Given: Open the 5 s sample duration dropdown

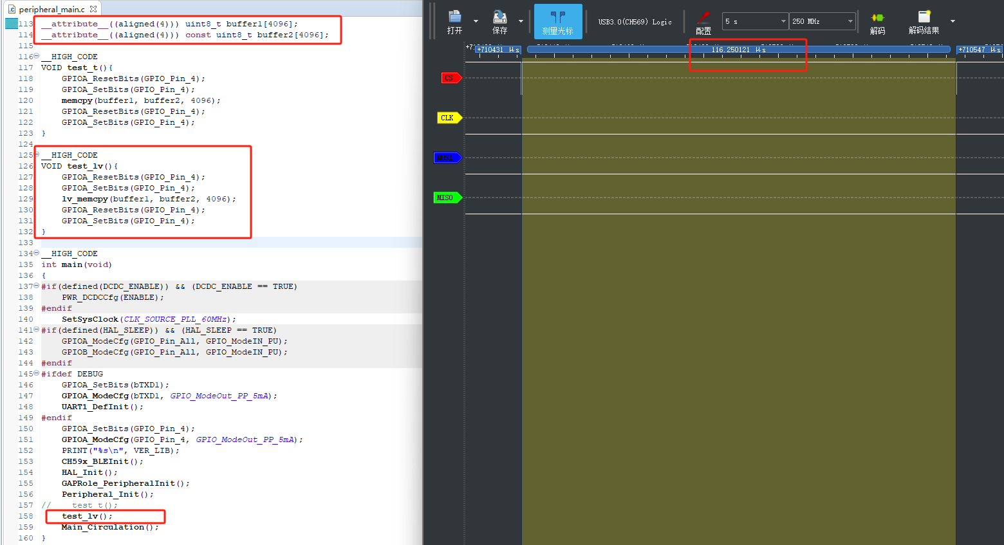Looking at the screenshot, I should coord(755,21).
